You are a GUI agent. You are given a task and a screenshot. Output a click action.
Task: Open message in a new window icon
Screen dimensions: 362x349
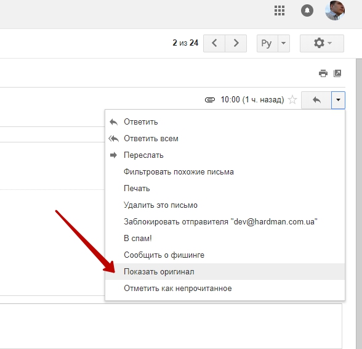coord(337,73)
